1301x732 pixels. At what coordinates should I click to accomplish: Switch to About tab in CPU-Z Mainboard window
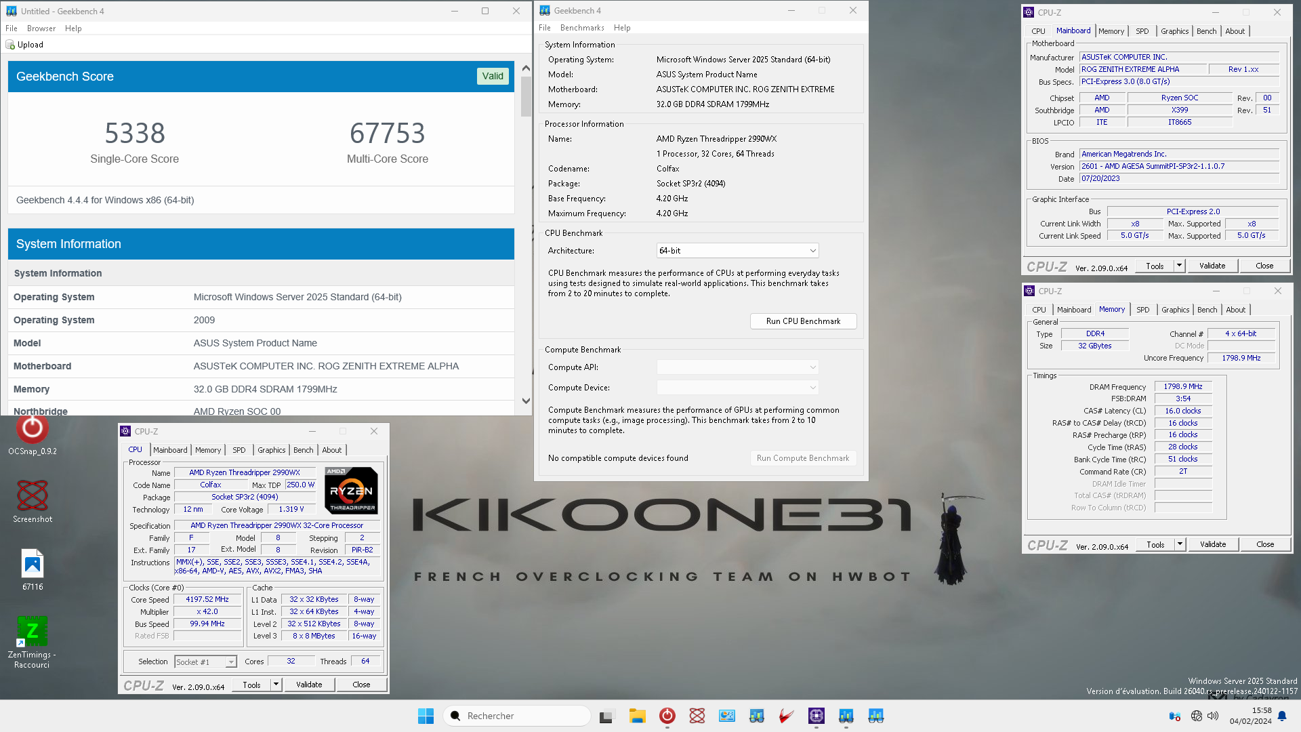tap(1235, 31)
